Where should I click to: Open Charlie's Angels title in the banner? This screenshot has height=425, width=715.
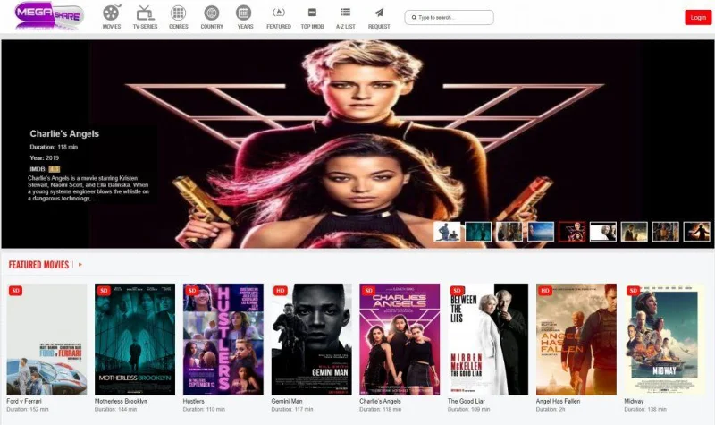(64, 133)
